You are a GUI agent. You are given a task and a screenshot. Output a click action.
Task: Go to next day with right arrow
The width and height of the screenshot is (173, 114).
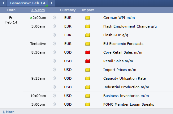(51, 3)
